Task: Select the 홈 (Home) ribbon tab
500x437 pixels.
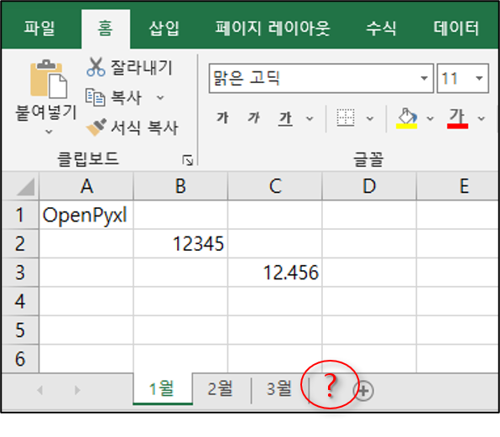Action: click(x=106, y=29)
